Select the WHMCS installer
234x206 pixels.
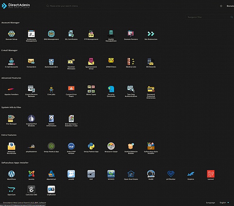[x=111, y=175]
